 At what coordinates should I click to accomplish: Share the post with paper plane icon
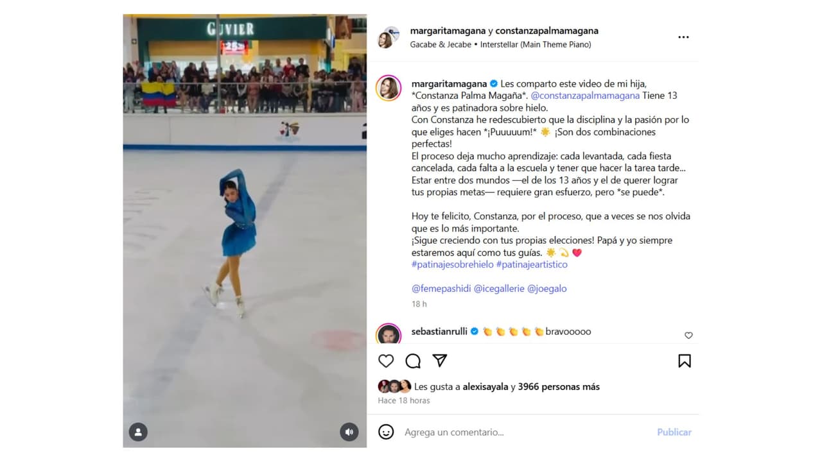[x=440, y=361]
